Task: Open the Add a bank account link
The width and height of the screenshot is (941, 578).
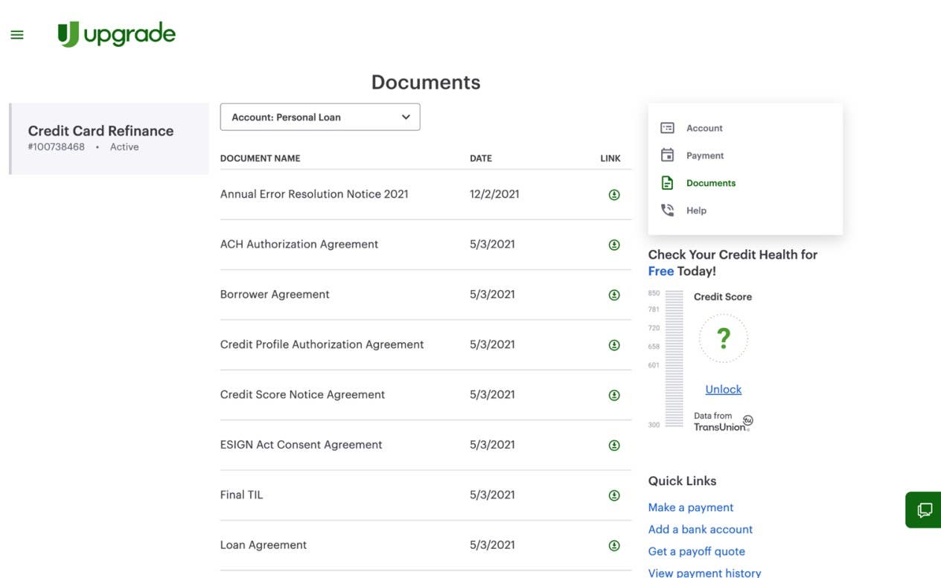Action: coord(700,529)
